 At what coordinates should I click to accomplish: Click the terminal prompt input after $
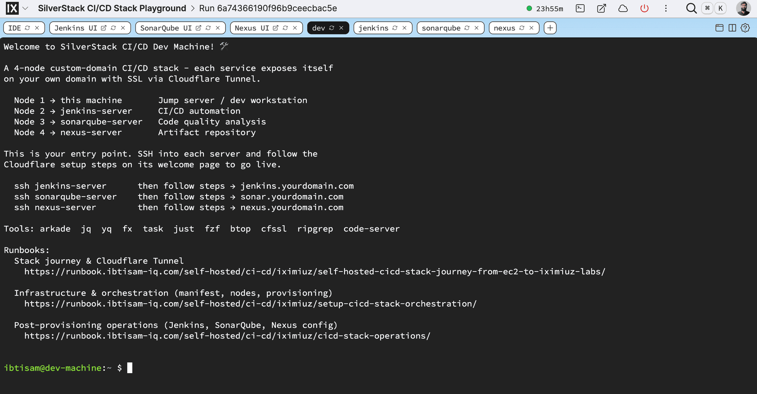(130, 368)
